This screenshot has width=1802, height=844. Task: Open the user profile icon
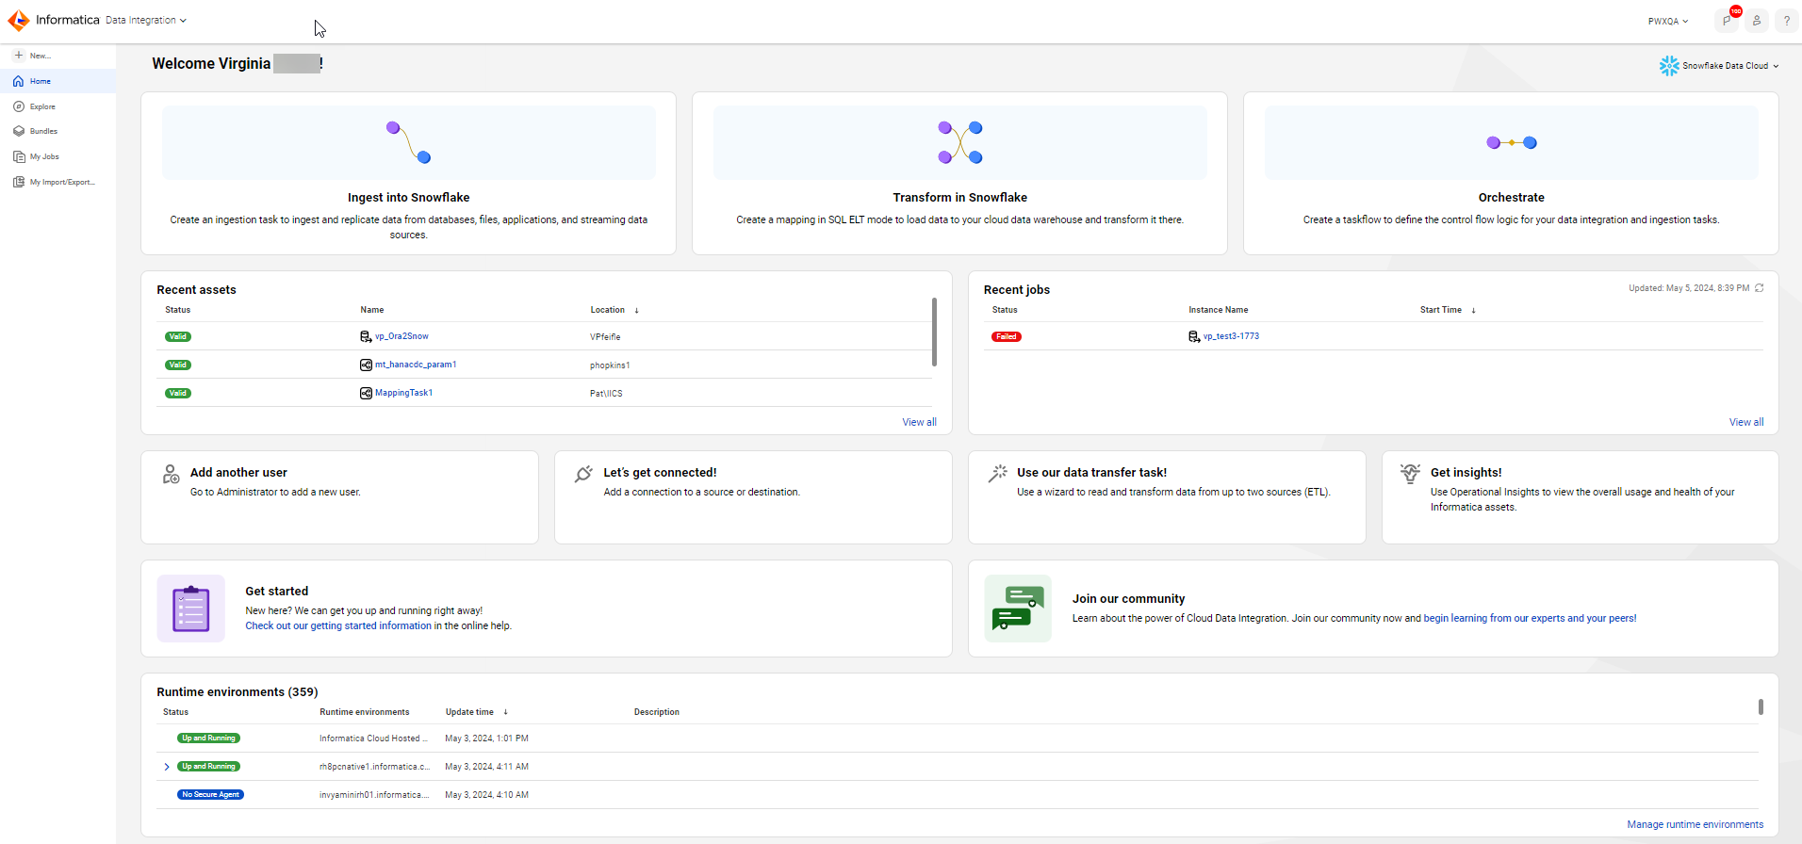pyautogui.click(x=1757, y=21)
